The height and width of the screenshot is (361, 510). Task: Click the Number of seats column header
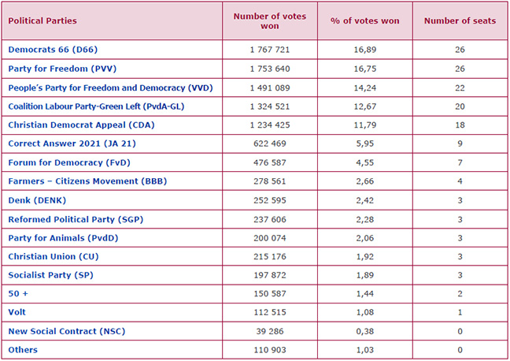click(460, 21)
